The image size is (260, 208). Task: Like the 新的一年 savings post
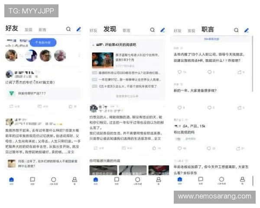pos(181,107)
